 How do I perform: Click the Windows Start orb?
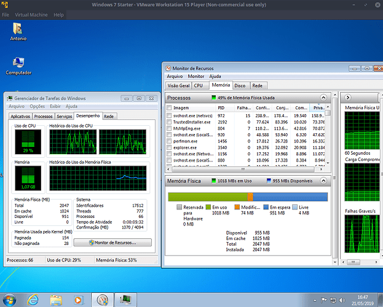pyautogui.click(x=9, y=300)
